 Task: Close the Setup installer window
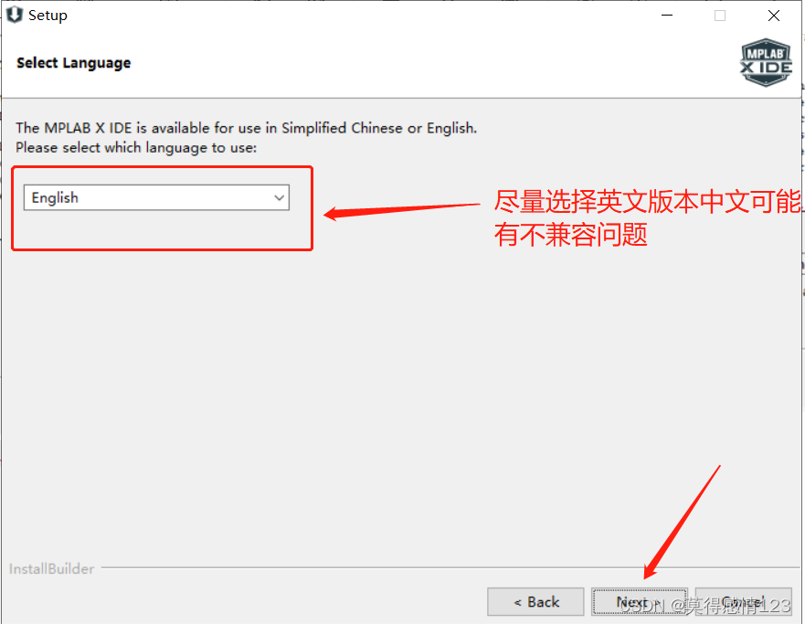(x=774, y=16)
